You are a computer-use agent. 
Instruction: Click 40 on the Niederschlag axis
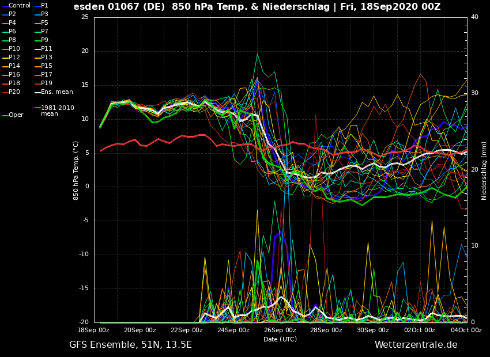click(474, 17)
